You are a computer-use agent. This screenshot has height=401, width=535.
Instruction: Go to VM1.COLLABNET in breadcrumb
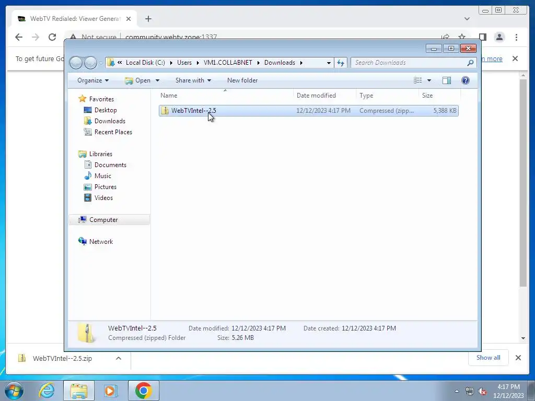click(228, 63)
